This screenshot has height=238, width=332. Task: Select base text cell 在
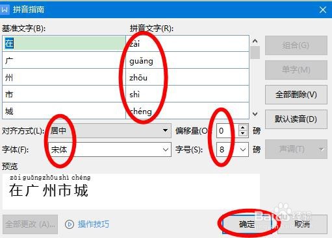point(64,43)
